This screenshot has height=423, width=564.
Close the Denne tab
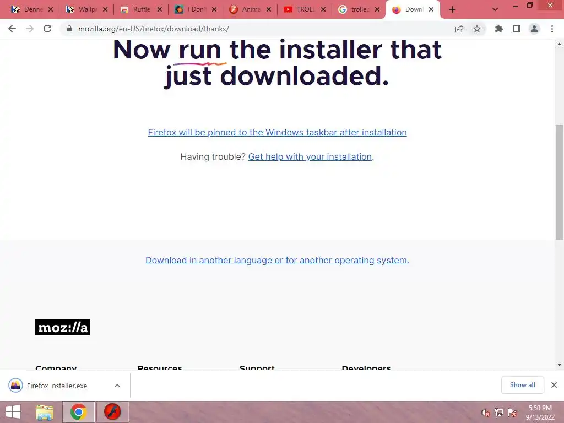(51, 10)
